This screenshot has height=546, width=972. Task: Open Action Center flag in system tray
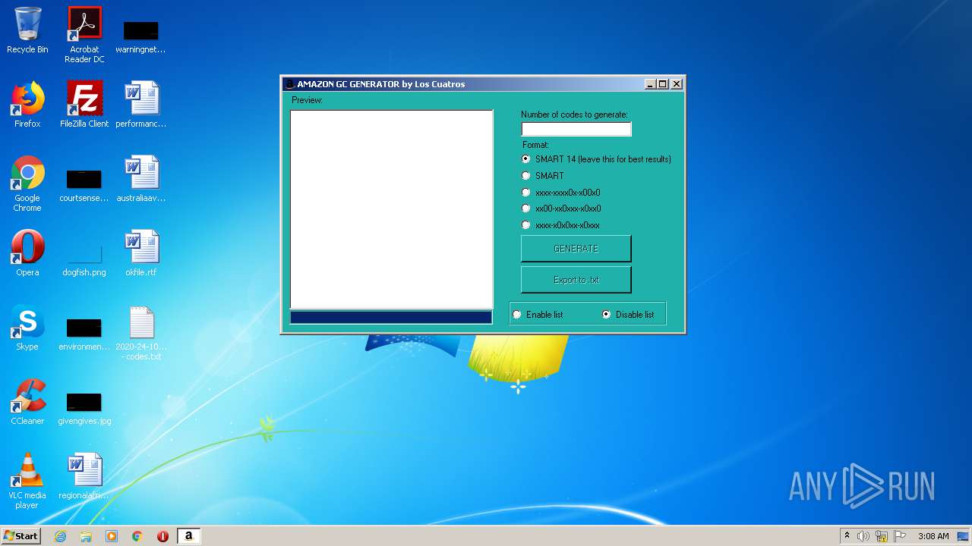pos(900,536)
